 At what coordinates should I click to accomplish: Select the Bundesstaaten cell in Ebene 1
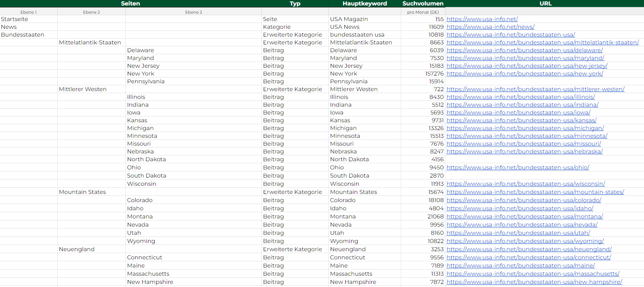click(28, 35)
